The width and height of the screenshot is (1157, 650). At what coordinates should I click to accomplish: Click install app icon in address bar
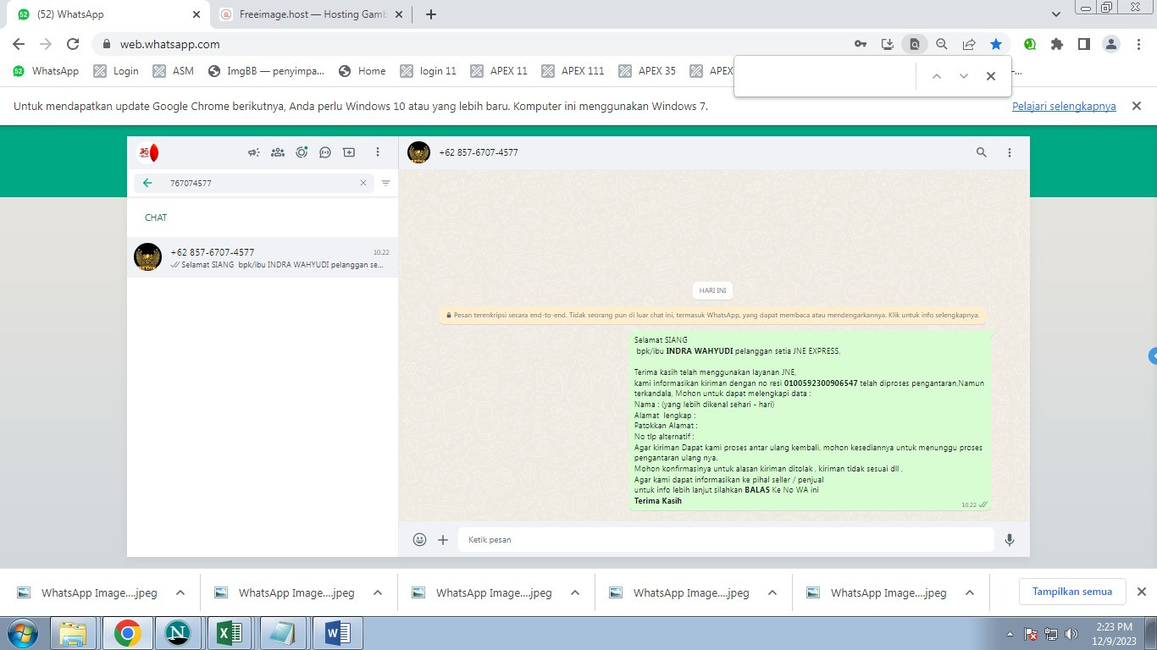(888, 44)
